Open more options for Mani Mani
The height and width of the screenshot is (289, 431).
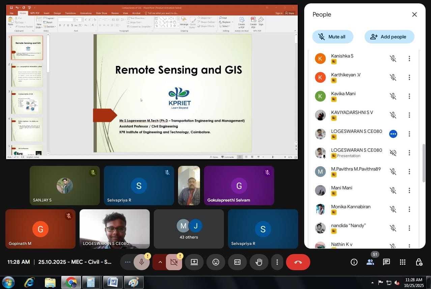409,190
